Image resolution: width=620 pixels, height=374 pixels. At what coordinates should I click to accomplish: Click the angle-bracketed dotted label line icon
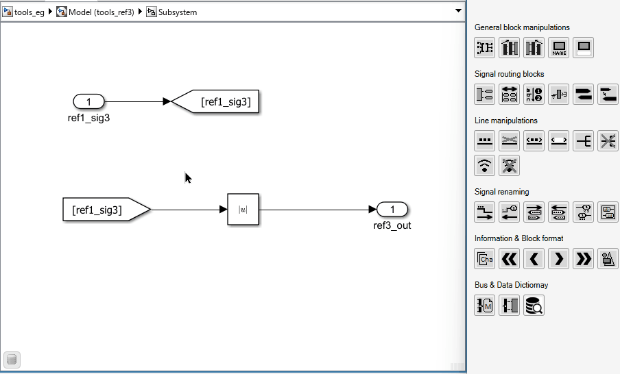(534, 141)
